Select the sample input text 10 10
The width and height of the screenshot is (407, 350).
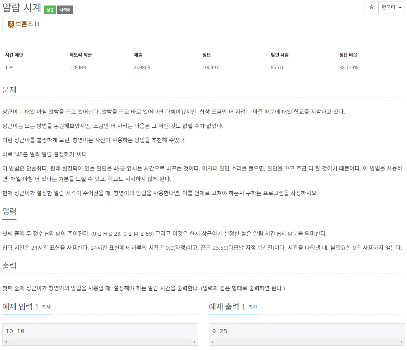pyautogui.click(x=14, y=331)
